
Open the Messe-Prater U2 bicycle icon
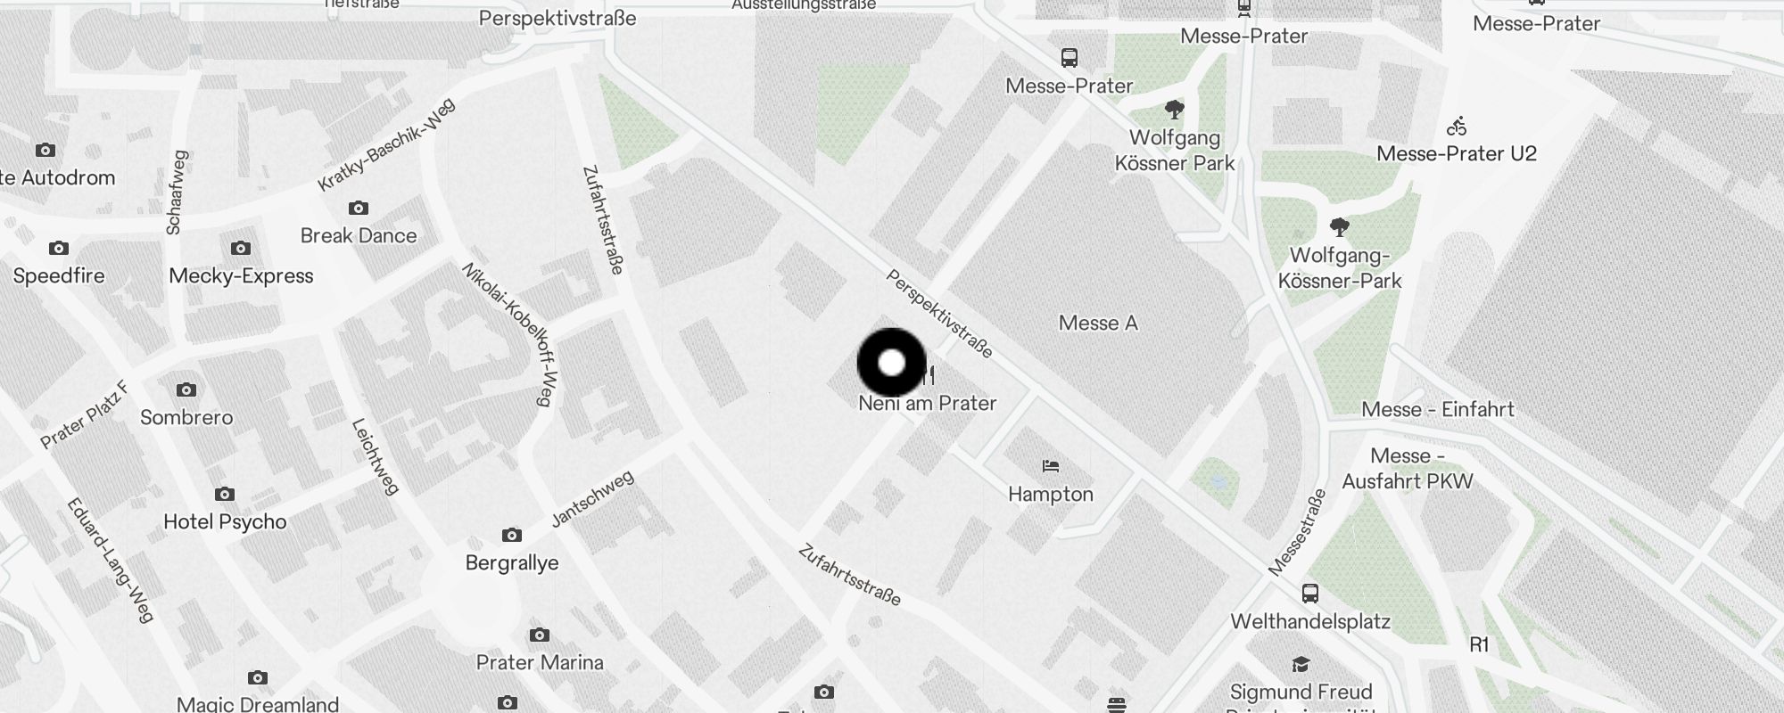pyautogui.click(x=1457, y=126)
